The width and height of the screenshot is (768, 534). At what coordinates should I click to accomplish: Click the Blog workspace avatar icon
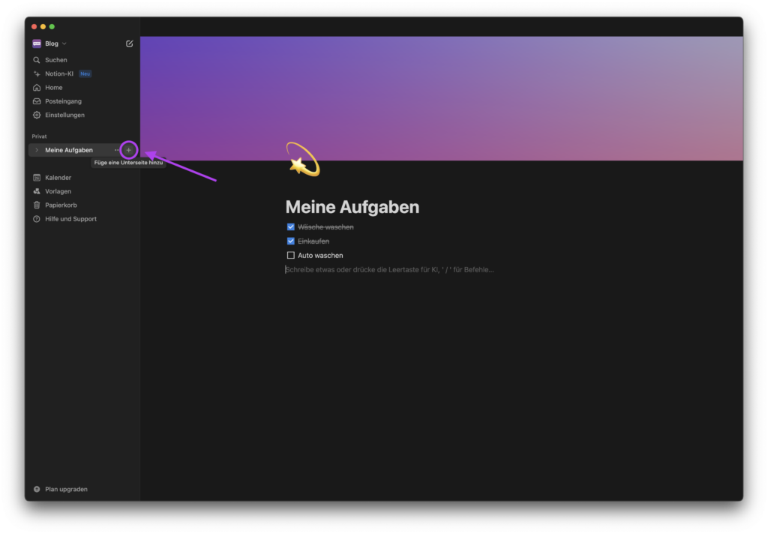point(37,43)
